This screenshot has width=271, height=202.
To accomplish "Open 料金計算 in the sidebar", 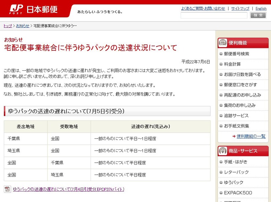I will (232, 64).
